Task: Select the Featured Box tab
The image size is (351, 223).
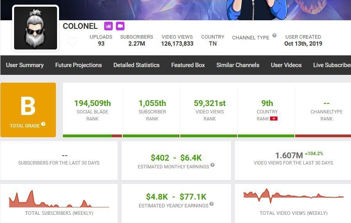Action: [x=188, y=65]
